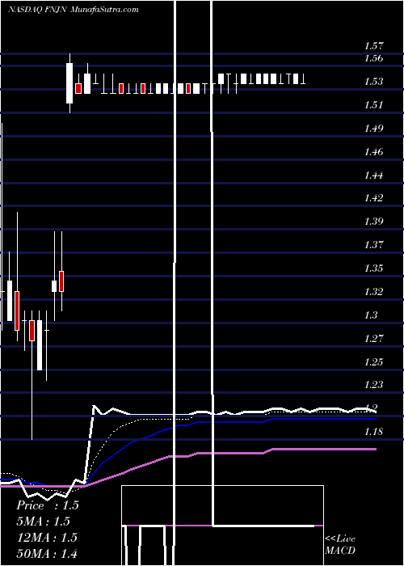Click the 1.37 price axis label
This screenshot has height=566, width=404.
[x=373, y=245]
